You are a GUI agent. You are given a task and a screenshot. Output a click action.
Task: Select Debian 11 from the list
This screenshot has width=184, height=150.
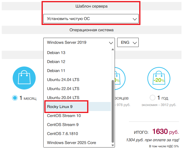[77, 71]
